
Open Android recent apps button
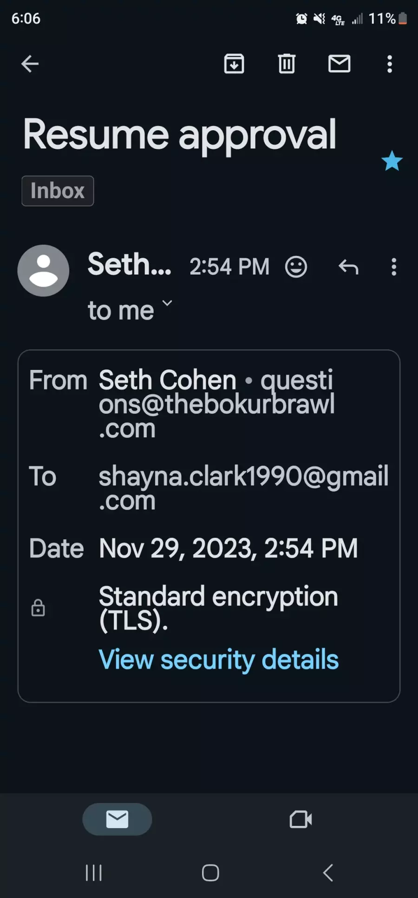(x=94, y=873)
